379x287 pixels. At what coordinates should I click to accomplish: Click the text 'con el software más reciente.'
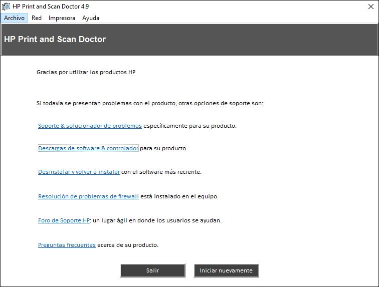[161, 172]
